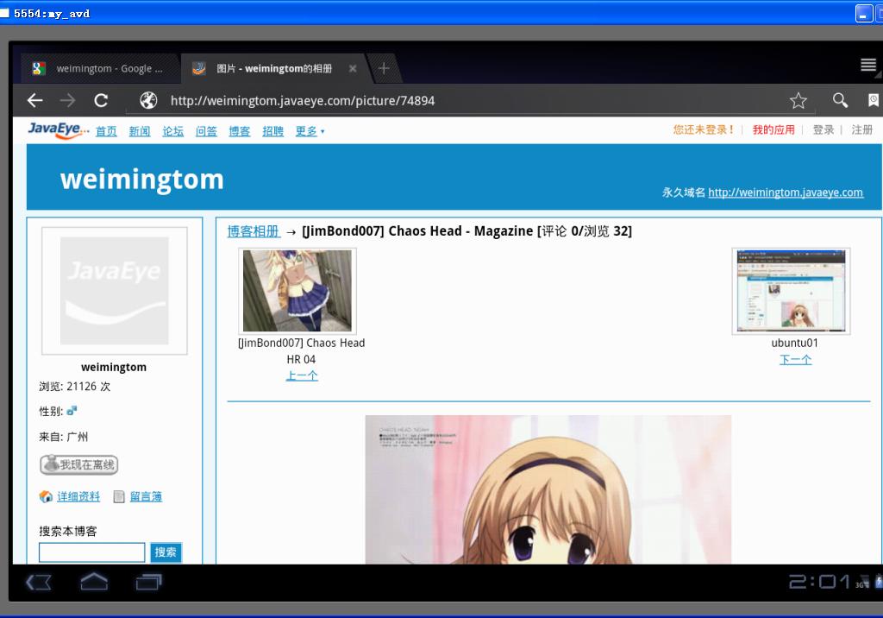Bookmark page with the star icon
Image resolution: width=883 pixels, height=618 pixels.
pyautogui.click(x=798, y=100)
